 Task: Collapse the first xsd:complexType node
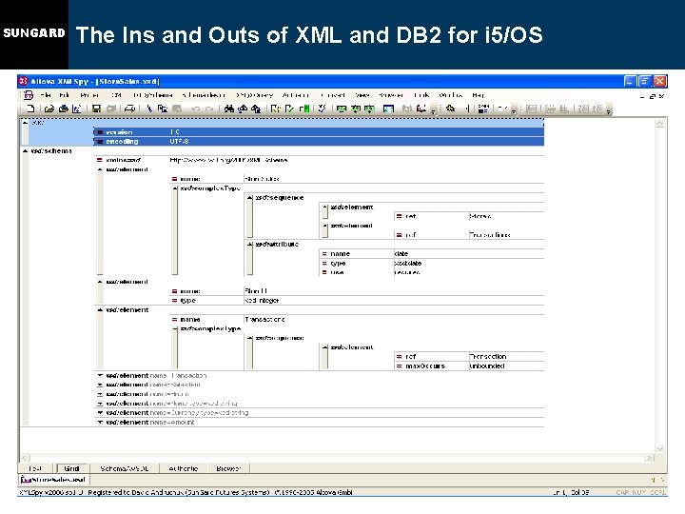175,188
